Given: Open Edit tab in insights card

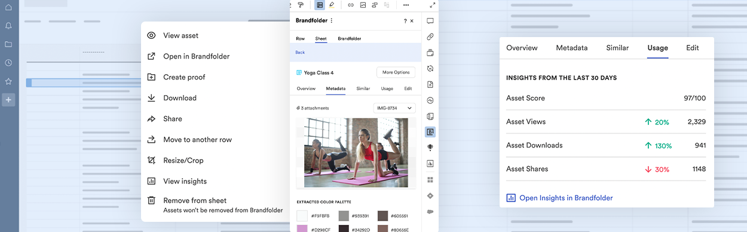Looking at the screenshot, I should click(x=693, y=48).
